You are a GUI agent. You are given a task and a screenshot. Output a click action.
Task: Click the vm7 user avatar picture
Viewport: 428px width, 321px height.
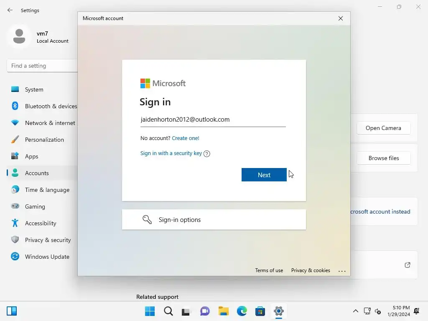19,36
